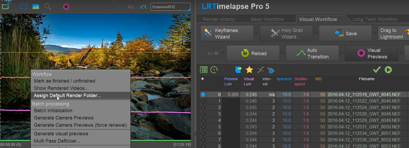Toggle the magenta visual preview circle
409x148 pixels.
(66, 7)
